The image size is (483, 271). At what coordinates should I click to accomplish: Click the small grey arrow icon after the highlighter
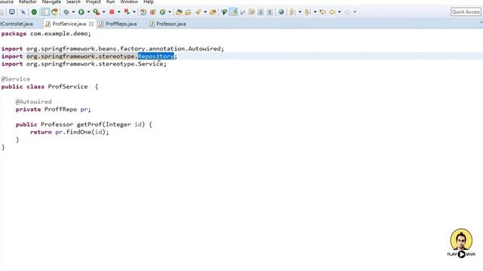click(x=243, y=12)
